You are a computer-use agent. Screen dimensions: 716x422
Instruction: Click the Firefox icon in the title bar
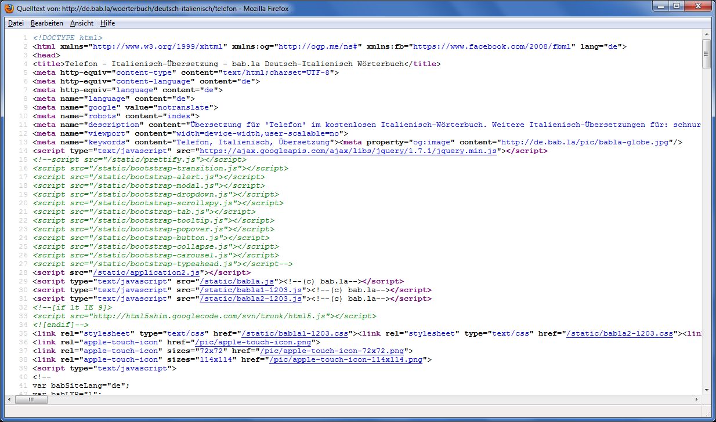coord(9,9)
